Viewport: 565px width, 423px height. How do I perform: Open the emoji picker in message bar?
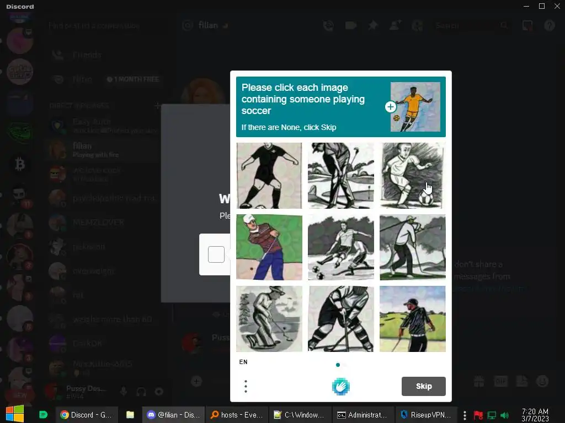tap(542, 381)
